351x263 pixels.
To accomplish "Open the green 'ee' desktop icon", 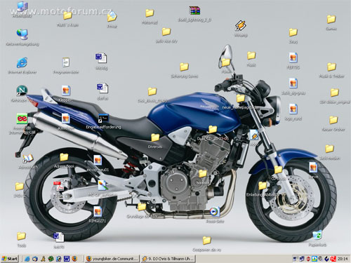I will coord(22,119).
